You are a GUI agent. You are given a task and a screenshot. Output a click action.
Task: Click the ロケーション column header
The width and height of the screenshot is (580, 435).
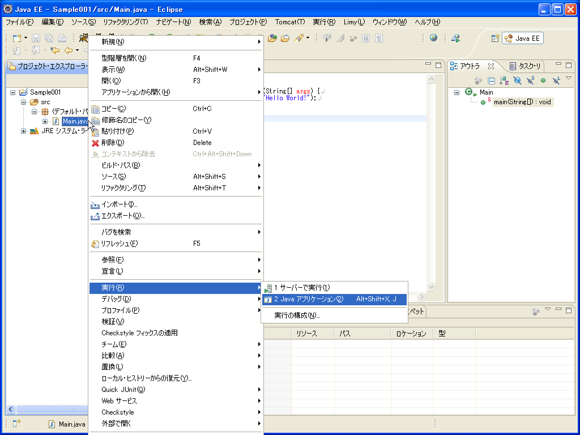point(412,334)
